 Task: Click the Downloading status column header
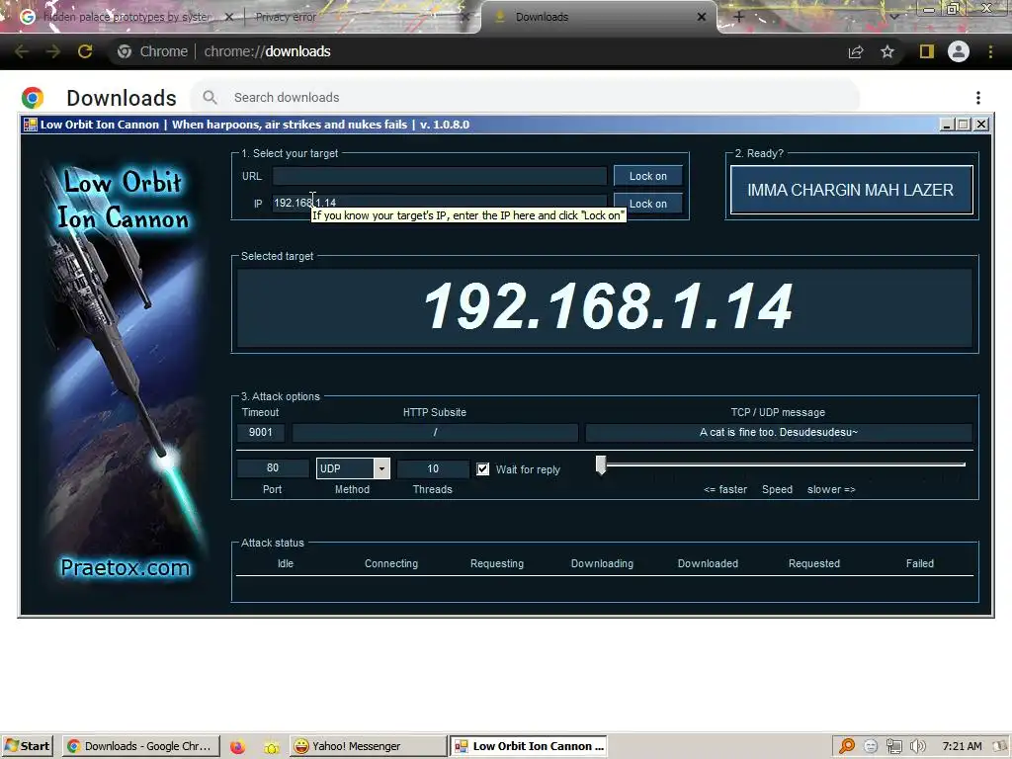point(602,563)
